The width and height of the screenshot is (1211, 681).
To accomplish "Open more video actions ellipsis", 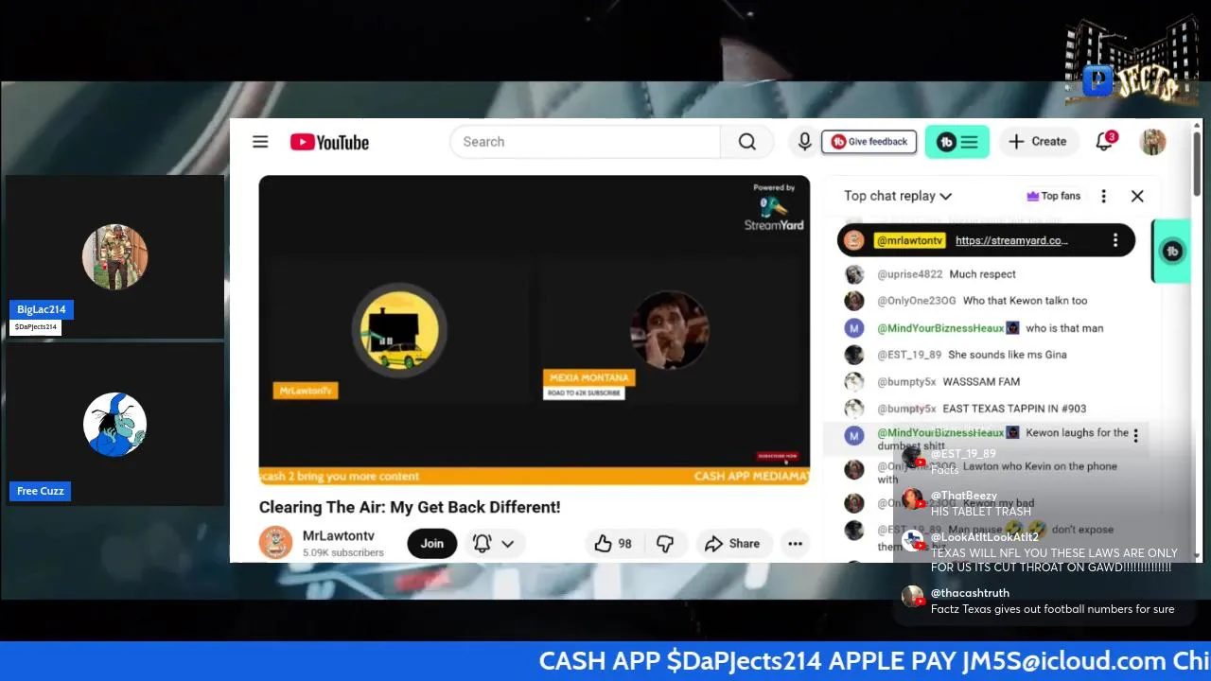I will coord(795,543).
